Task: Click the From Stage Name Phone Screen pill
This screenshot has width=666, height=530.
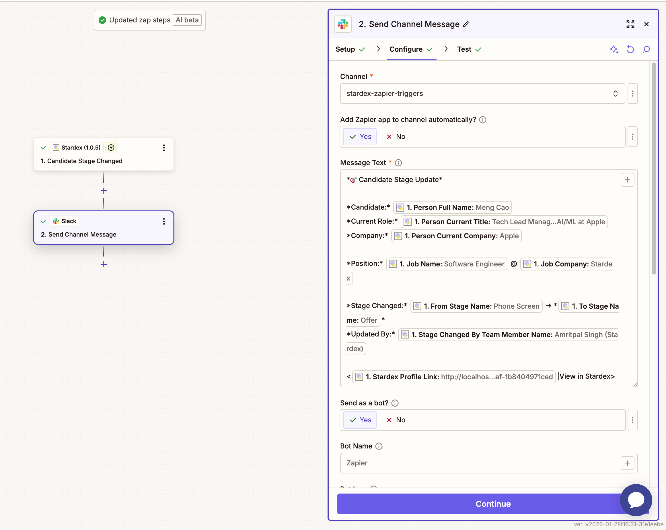Action: (476, 306)
